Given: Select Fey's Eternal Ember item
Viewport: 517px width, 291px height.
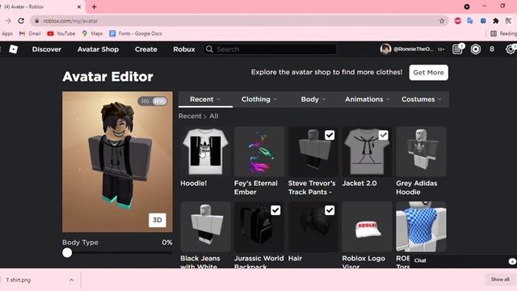Looking at the screenshot, I should pos(259,151).
